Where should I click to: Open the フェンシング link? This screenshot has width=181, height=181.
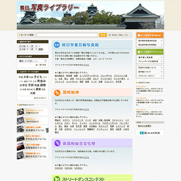pos(80,129)
